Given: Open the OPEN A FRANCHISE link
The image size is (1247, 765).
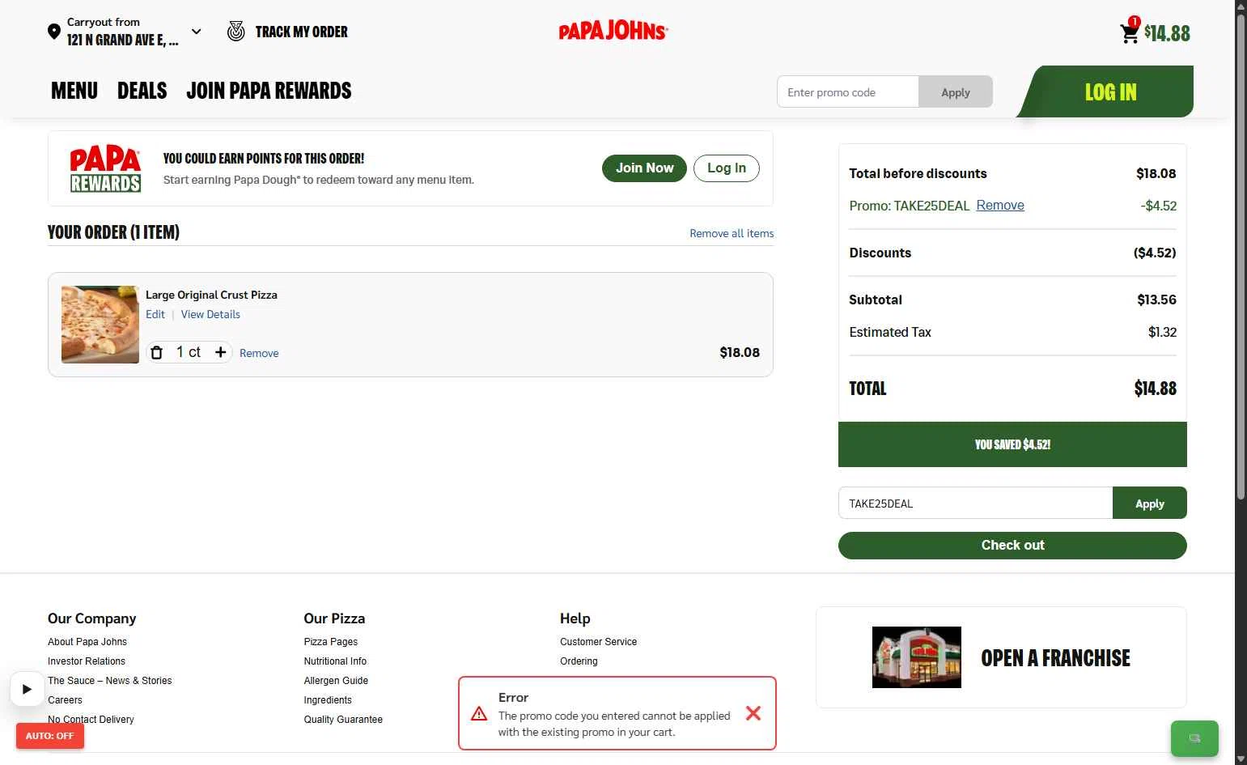Looking at the screenshot, I should tap(1055, 658).
